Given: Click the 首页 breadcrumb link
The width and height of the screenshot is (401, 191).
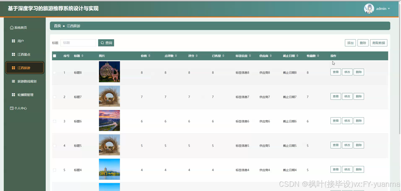Looking at the screenshot, I should (57, 26).
